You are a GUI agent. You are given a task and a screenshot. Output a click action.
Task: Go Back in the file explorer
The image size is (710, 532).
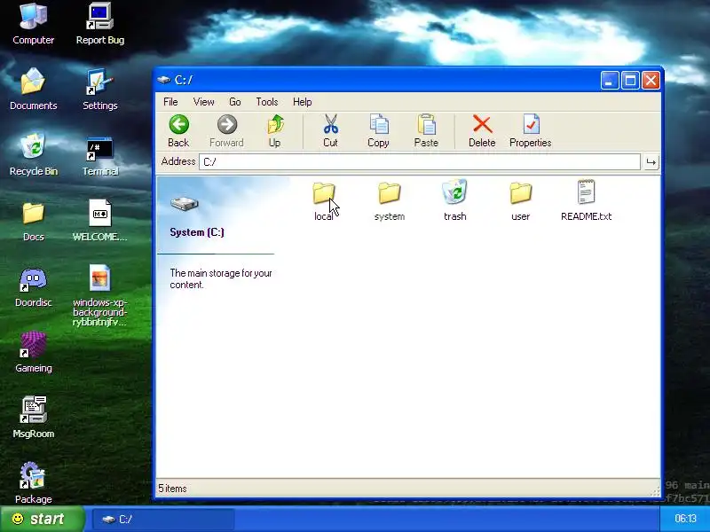point(178,130)
